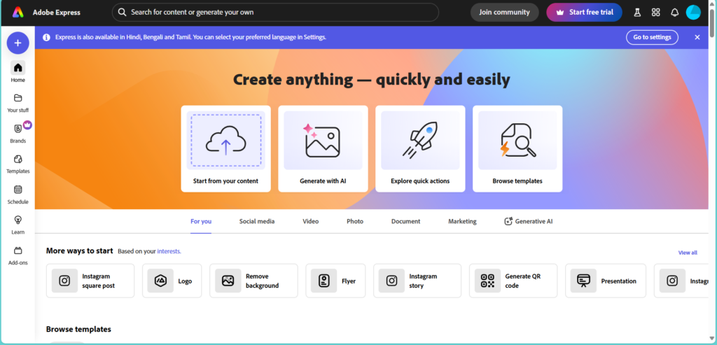Click the beaker labs icon
This screenshot has height=345, width=717.
[x=637, y=13]
